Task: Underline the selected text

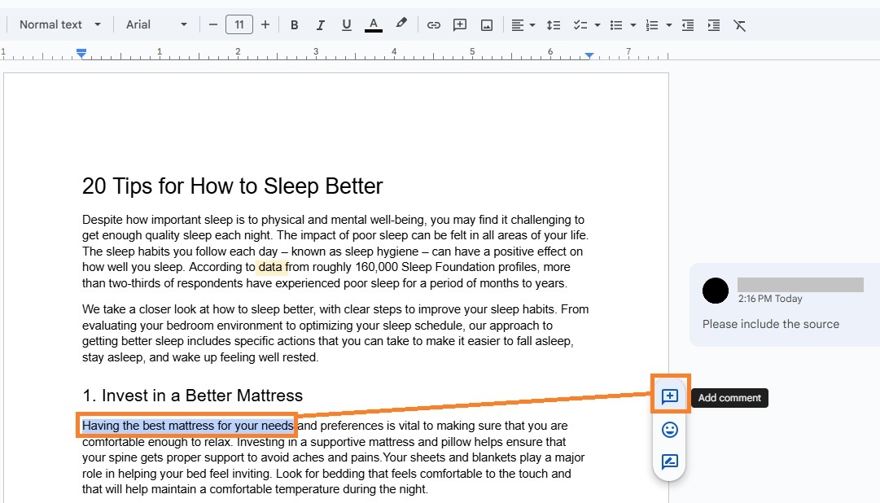Action: coord(346,24)
